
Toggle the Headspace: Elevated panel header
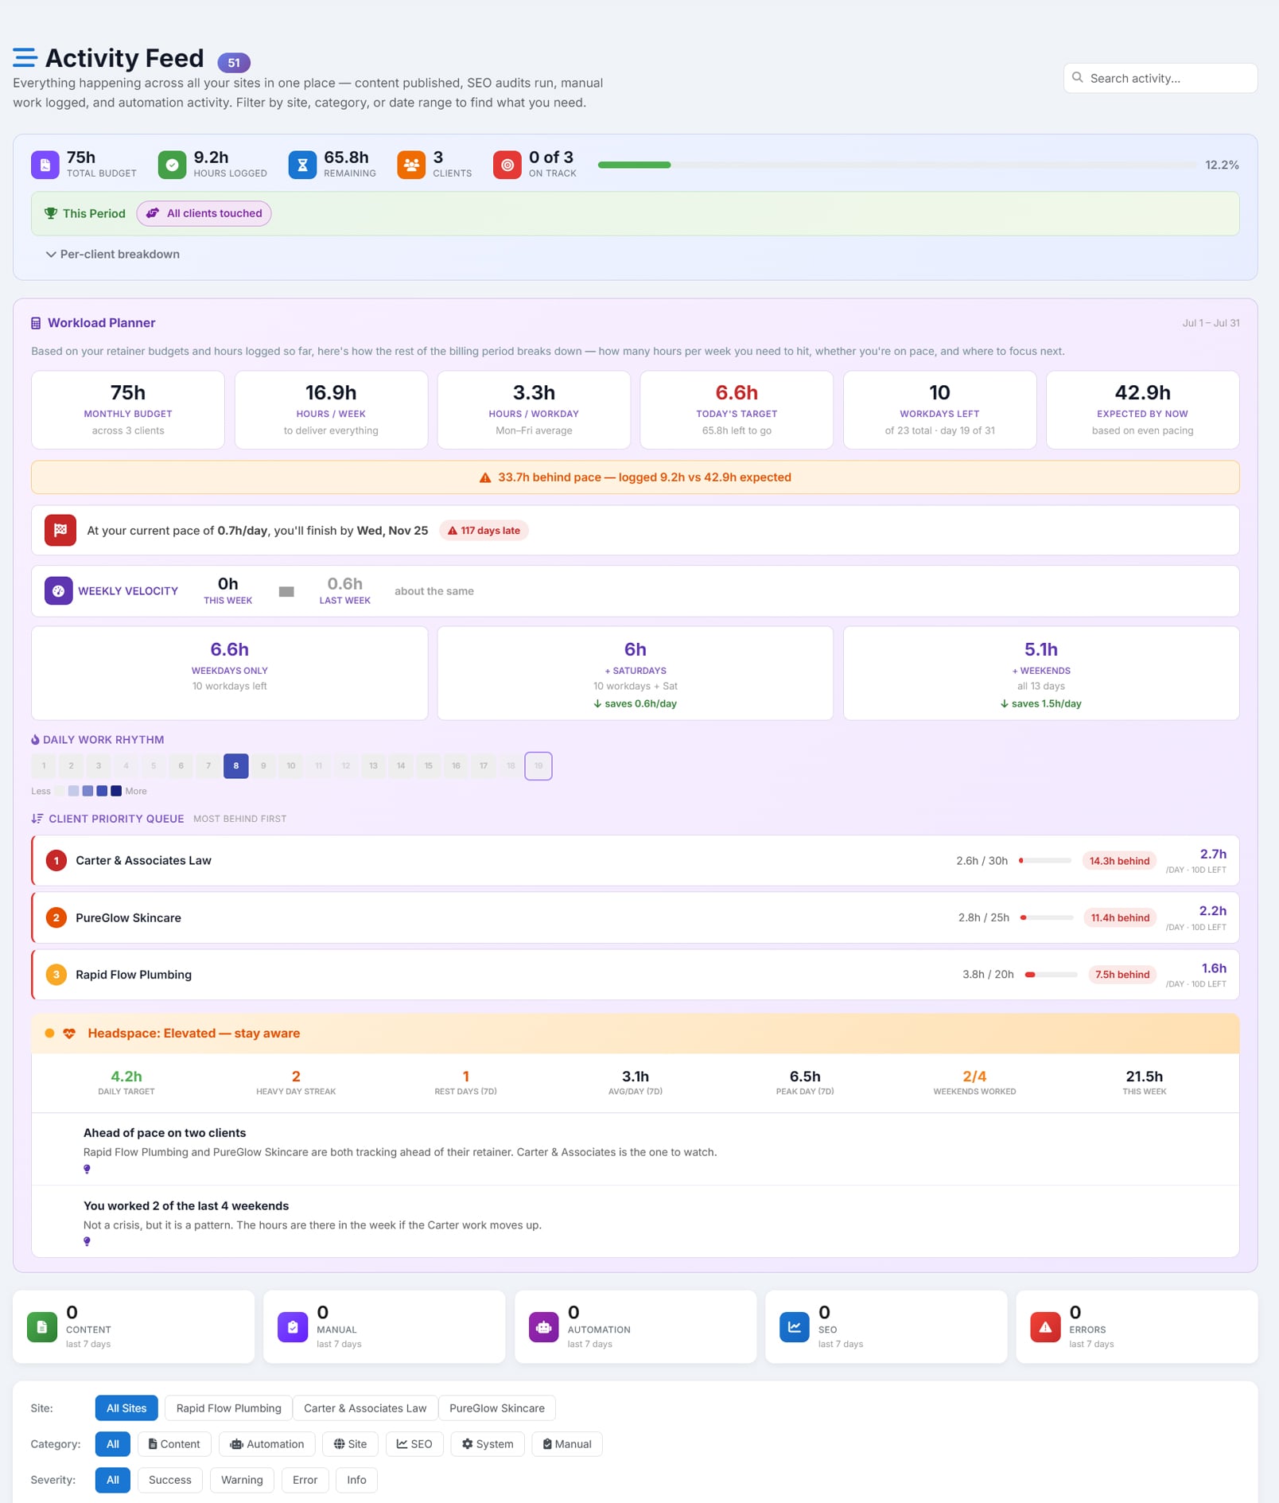tap(636, 1033)
